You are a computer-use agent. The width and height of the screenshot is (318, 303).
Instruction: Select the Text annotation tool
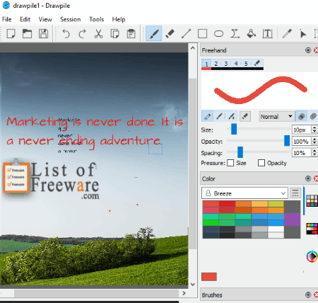(x=267, y=33)
